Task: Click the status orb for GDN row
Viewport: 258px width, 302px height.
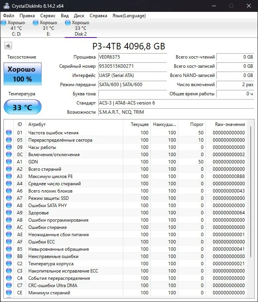Action: [9, 162]
